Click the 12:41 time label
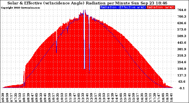The width and height of the screenshot is (189, 103). (87, 98)
